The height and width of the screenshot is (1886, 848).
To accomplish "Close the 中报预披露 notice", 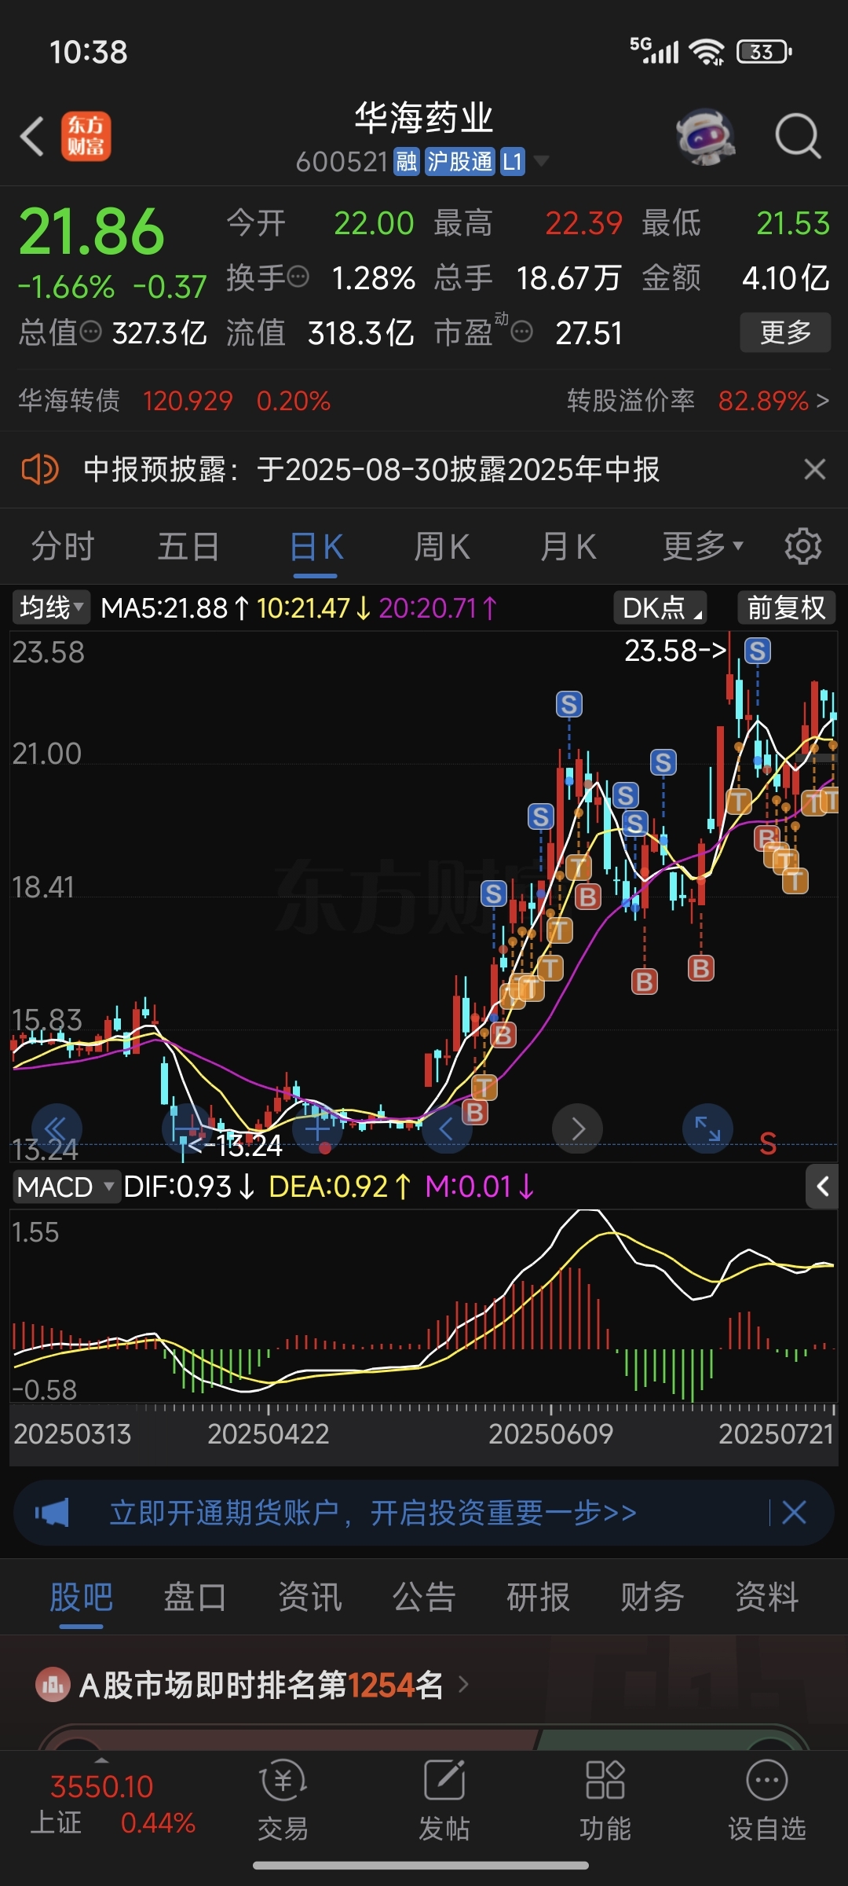I will click(815, 469).
